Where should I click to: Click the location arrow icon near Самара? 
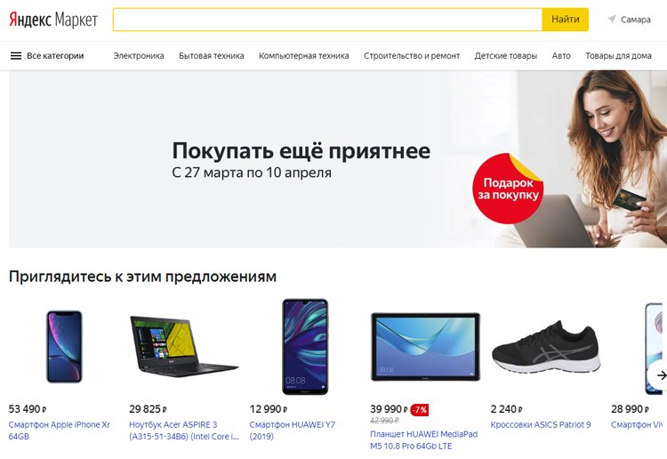click(x=612, y=20)
